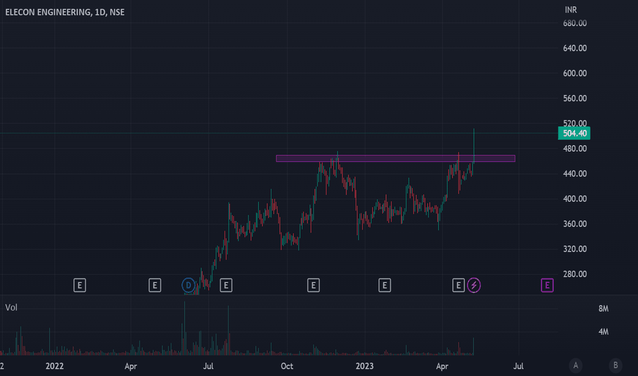
Task: Open the earnings E marker beside the lightning icon
Action: pos(459,285)
